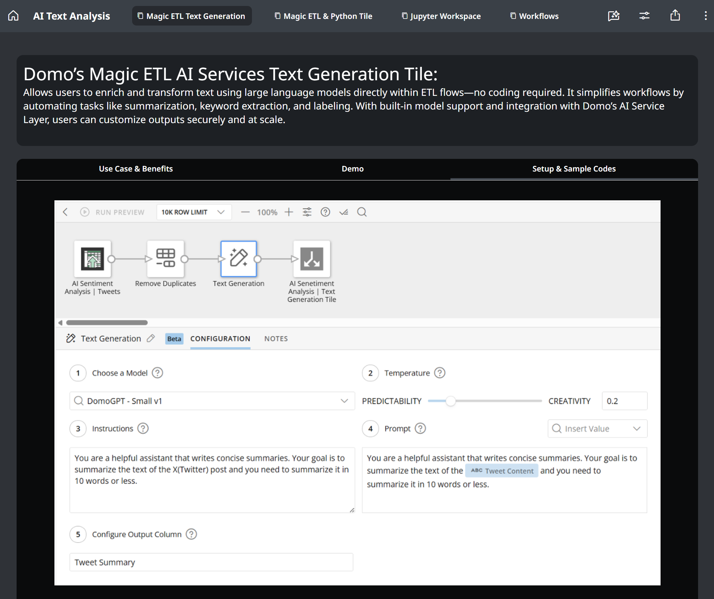Click the Run Preview play icon
Screen dimensions: 714x599
(x=85, y=212)
